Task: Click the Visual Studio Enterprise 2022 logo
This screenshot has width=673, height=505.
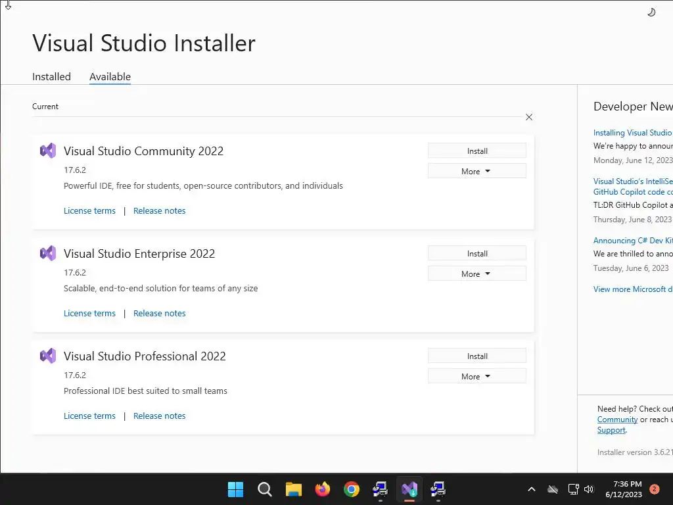Action: tap(48, 253)
